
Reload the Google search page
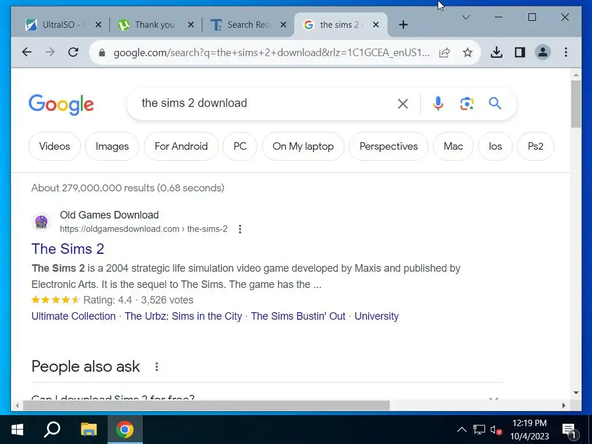73,52
